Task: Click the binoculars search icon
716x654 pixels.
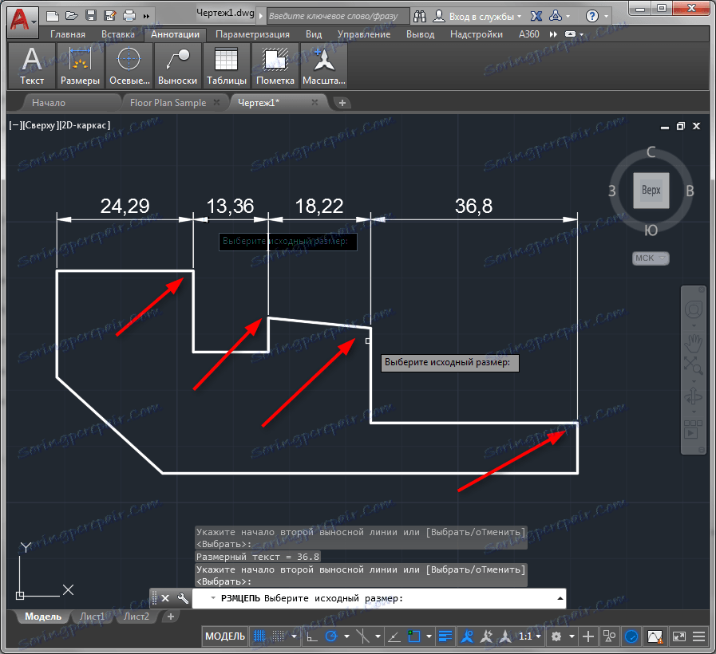Action: coord(420,17)
